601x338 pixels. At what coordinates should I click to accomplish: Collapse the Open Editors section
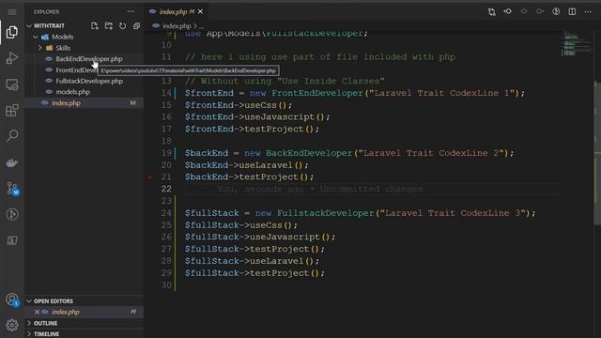pos(29,301)
